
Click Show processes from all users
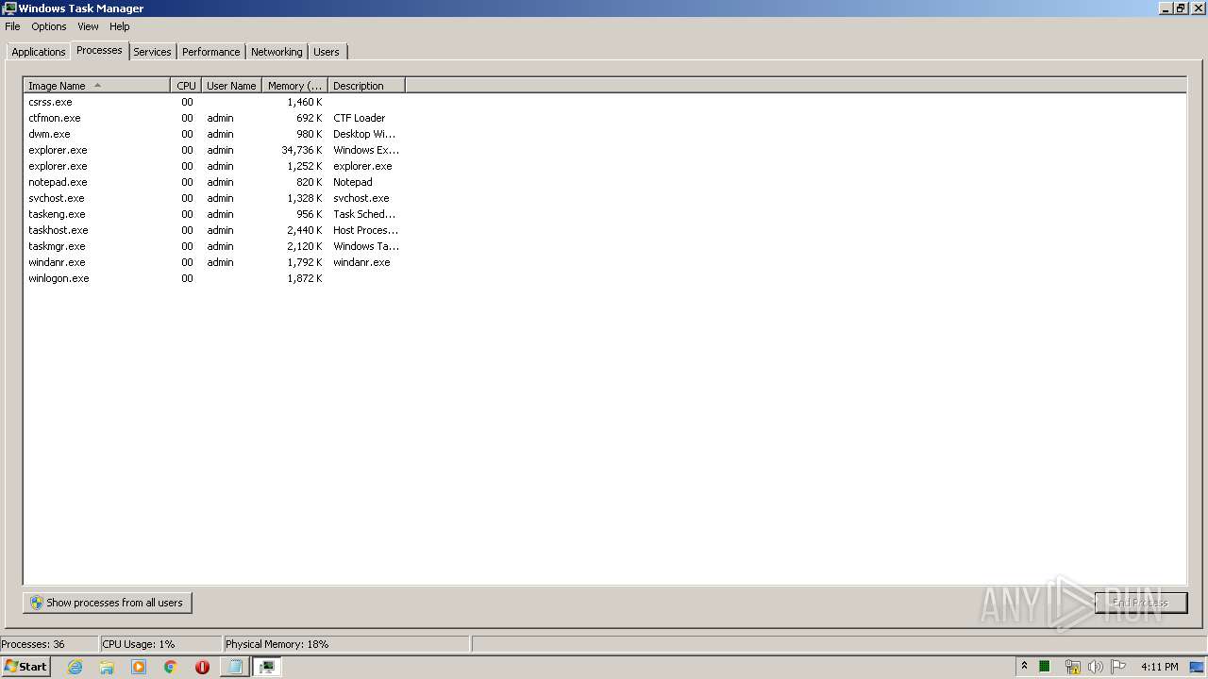(x=108, y=603)
